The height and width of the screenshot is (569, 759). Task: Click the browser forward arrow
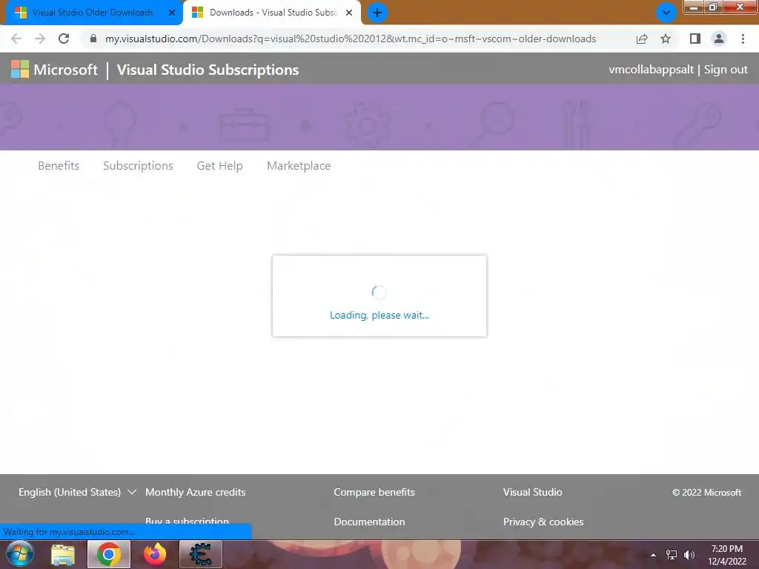click(x=40, y=39)
